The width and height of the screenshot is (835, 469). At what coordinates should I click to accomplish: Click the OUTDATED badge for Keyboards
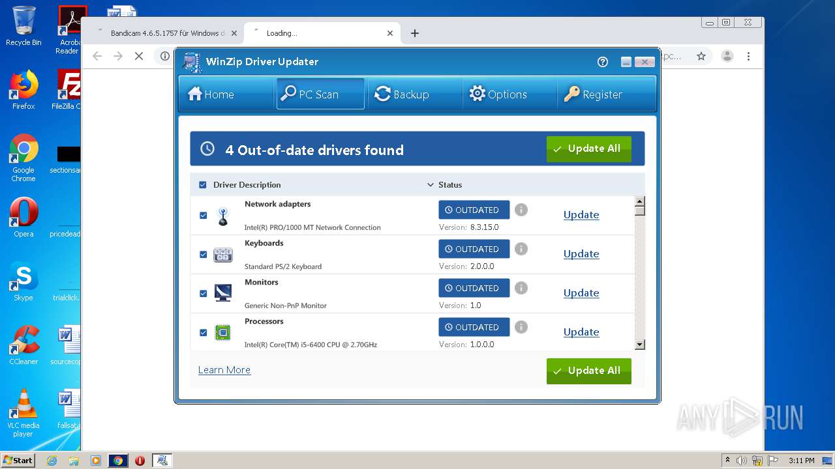point(474,249)
